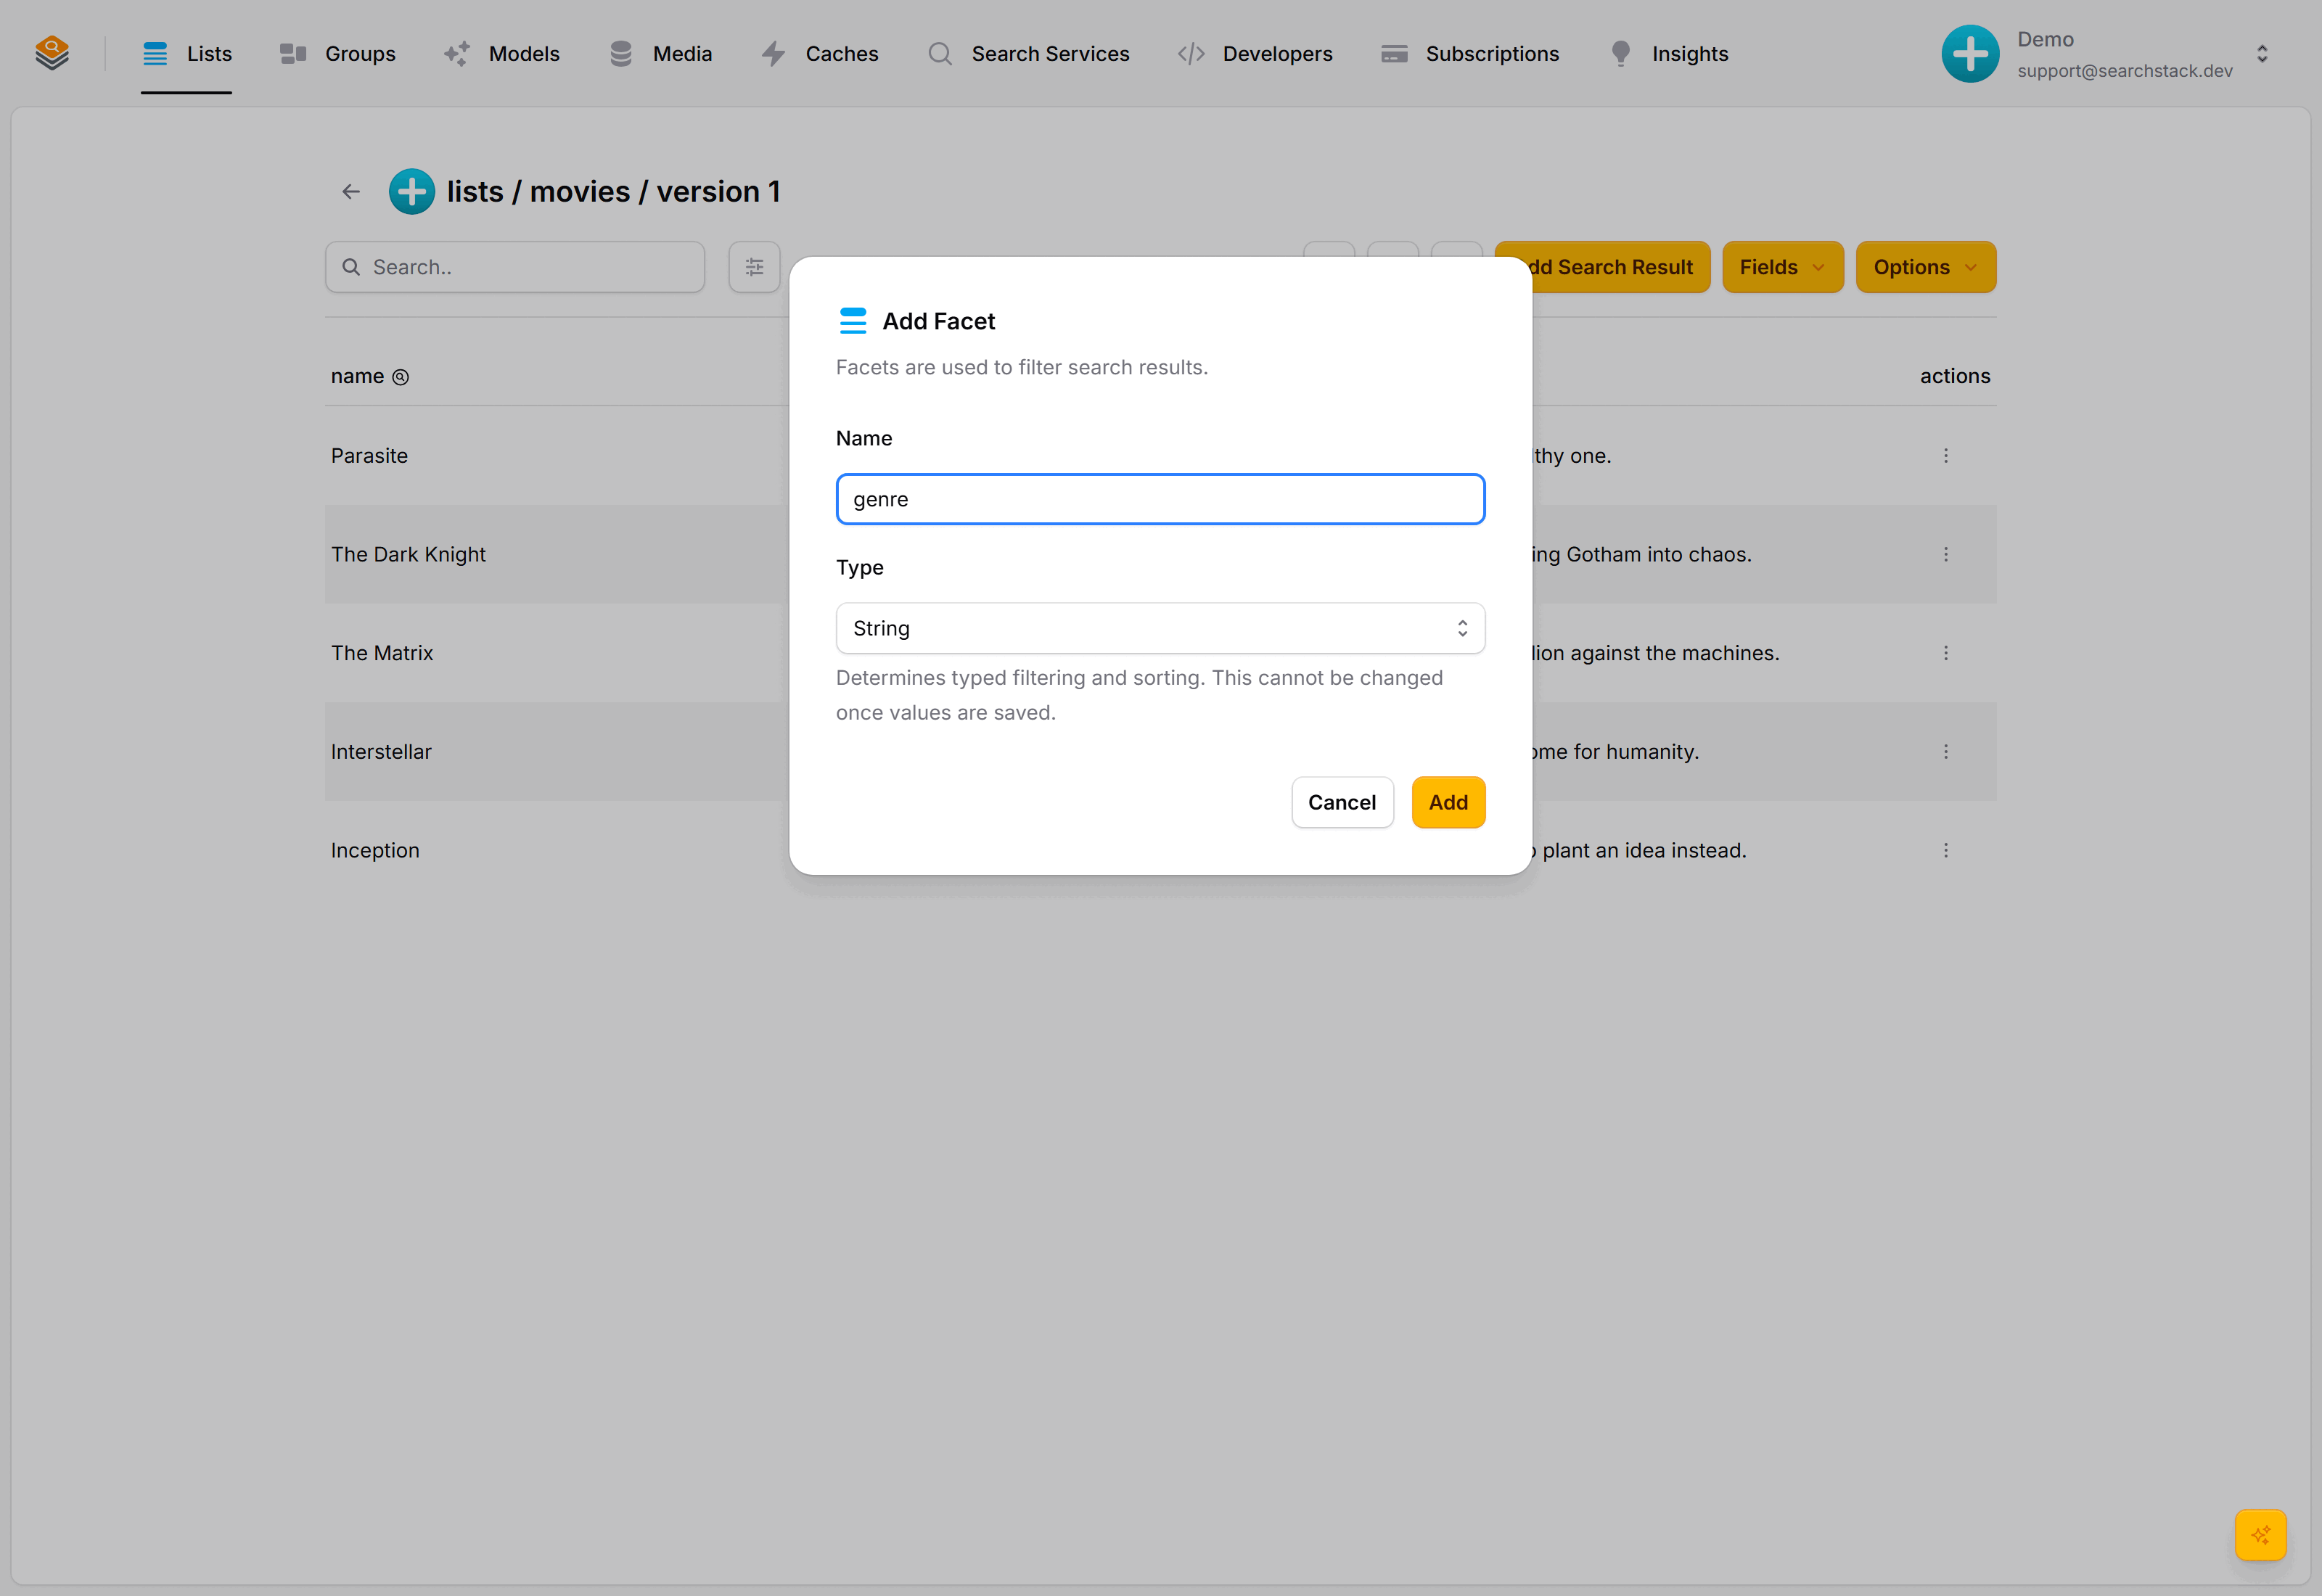Select The Dark Knight row name
The width and height of the screenshot is (2322, 1596).
pos(408,554)
